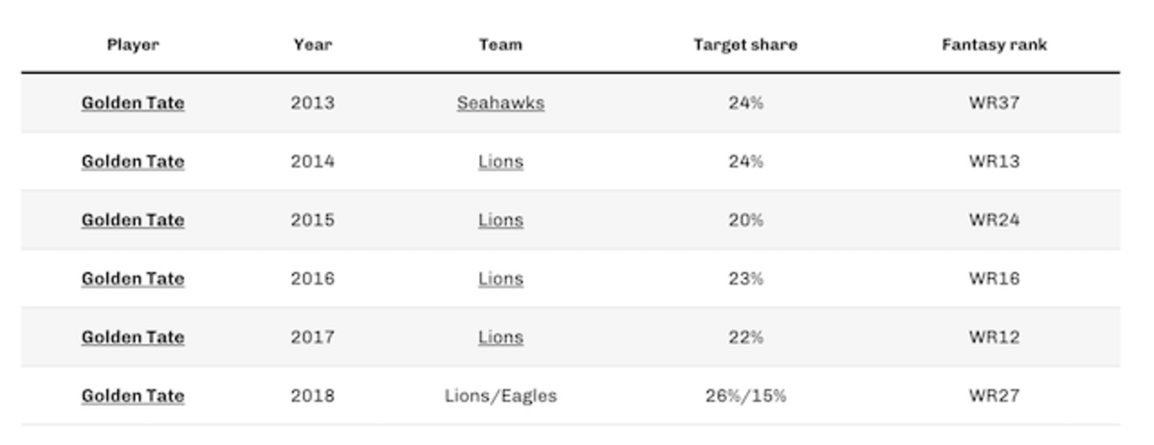Click the Seahawks team link
1154x445 pixels.
coord(500,103)
